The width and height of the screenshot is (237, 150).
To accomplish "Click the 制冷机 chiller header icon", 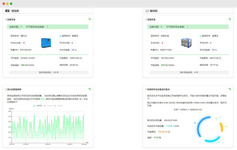I will (x=147, y=11).
